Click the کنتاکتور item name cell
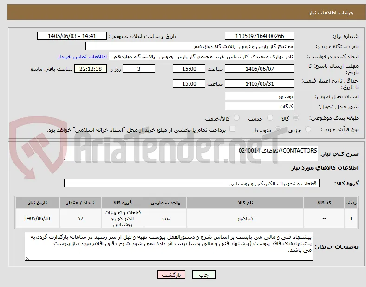This screenshot has height=287, width=366. 245,218
